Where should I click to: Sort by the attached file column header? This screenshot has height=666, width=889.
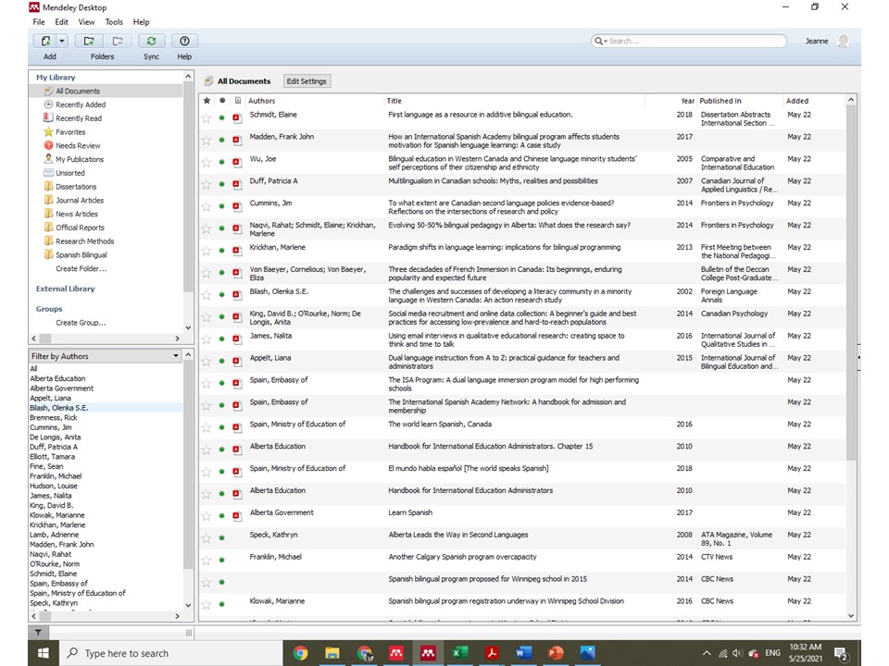click(238, 100)
